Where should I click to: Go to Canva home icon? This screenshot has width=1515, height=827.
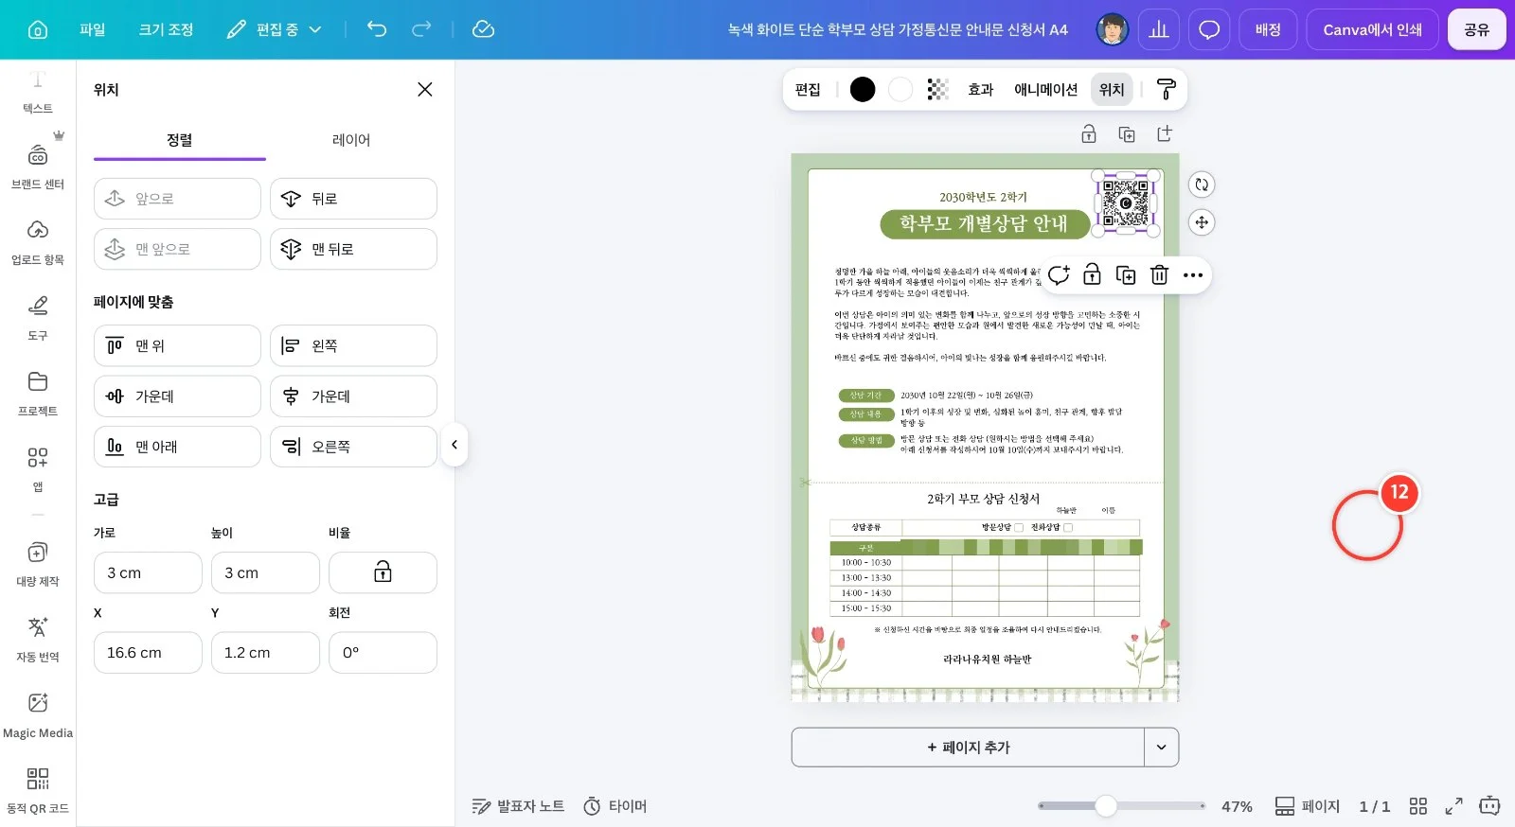(38, 29)
